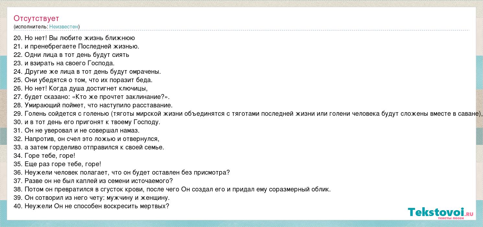Select line 25 'Они убедятся о том, что их поразит беда'
The width and height of the screenshot is (483, 227).
coord(83,80)
